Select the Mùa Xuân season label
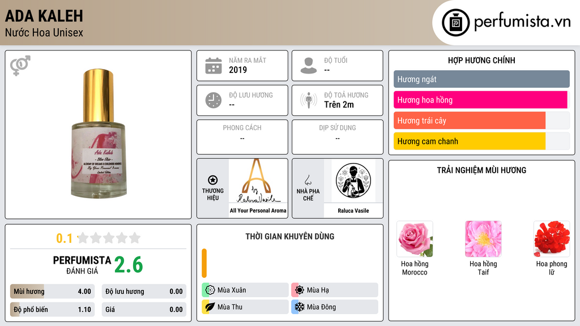 click(232, 290)
